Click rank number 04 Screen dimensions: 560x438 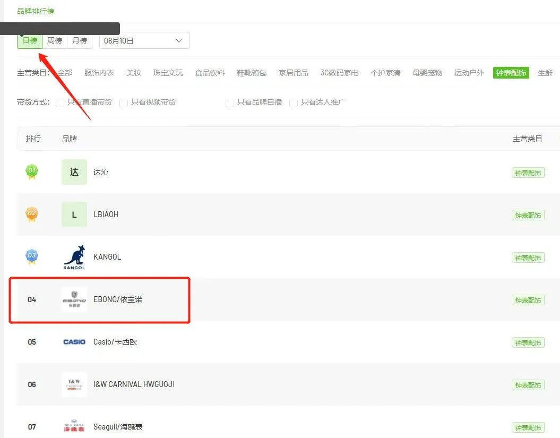[x=32, y=299]
